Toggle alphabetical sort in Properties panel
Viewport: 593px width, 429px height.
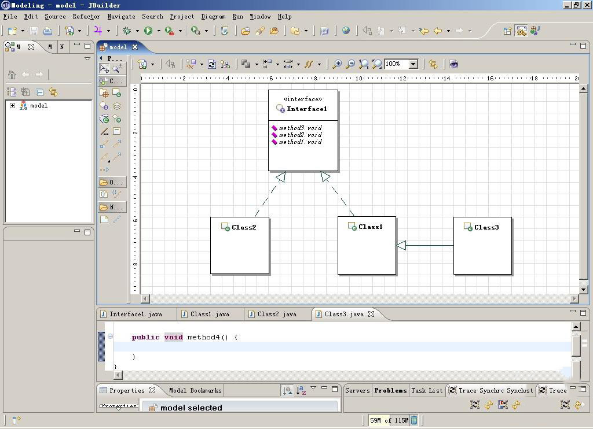tap(301, 391)
